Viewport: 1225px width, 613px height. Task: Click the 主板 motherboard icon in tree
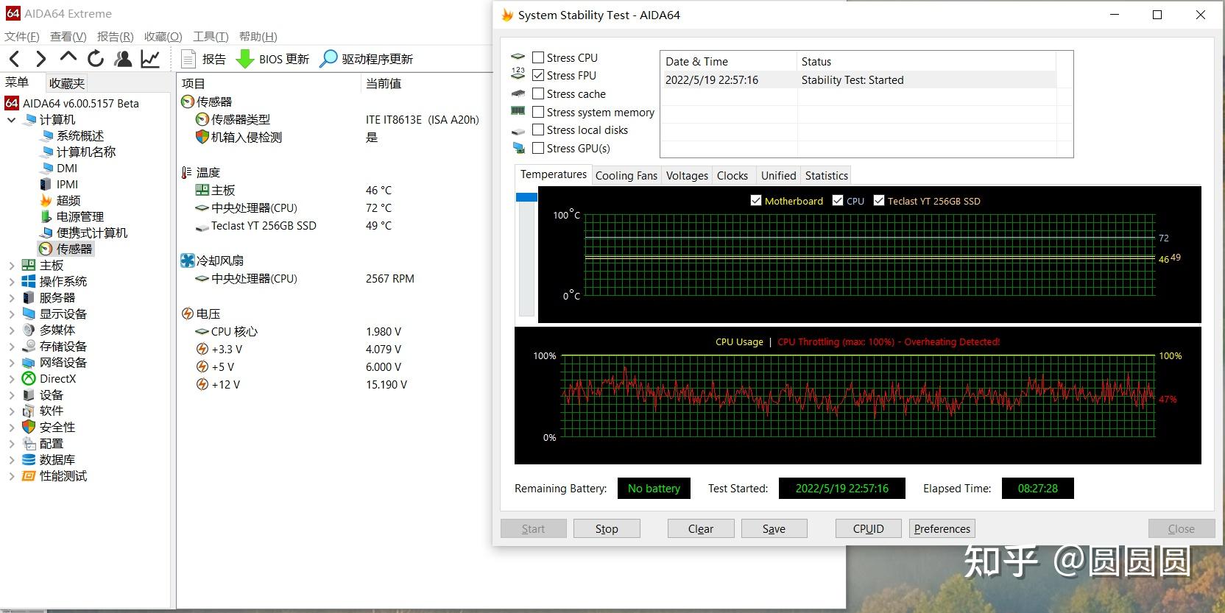click(x=29, y=265)
